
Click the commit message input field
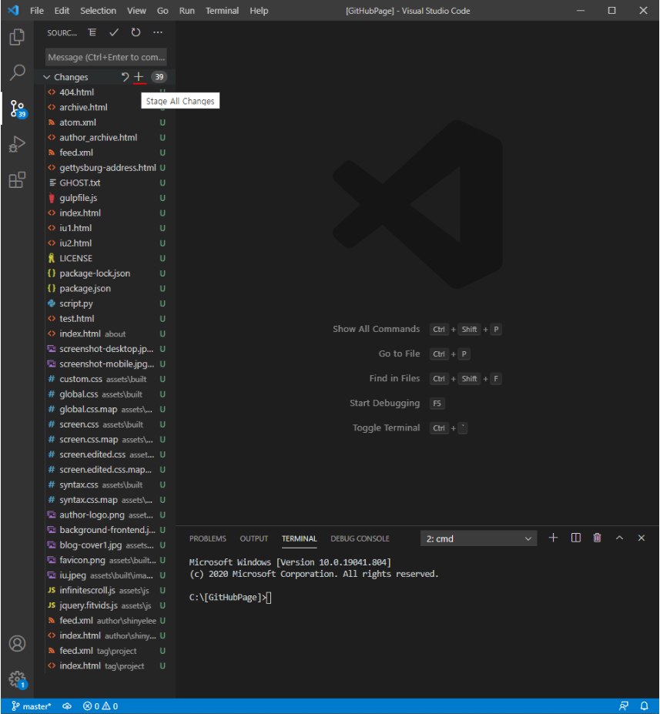[106, 57]
